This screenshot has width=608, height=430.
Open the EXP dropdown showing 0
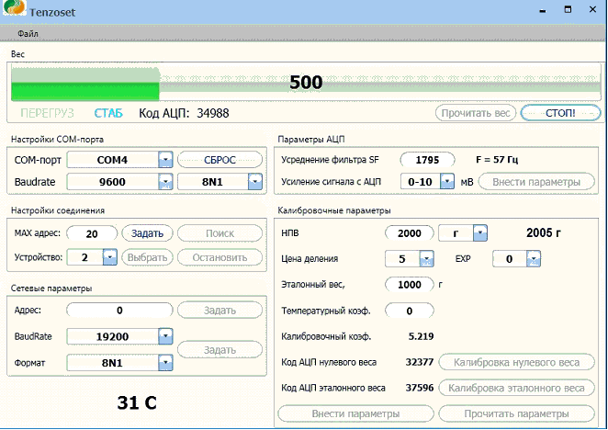pyautogui.click(x=534, y=259)
